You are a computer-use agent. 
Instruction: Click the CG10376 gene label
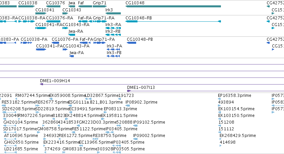[x=55, y=3]
